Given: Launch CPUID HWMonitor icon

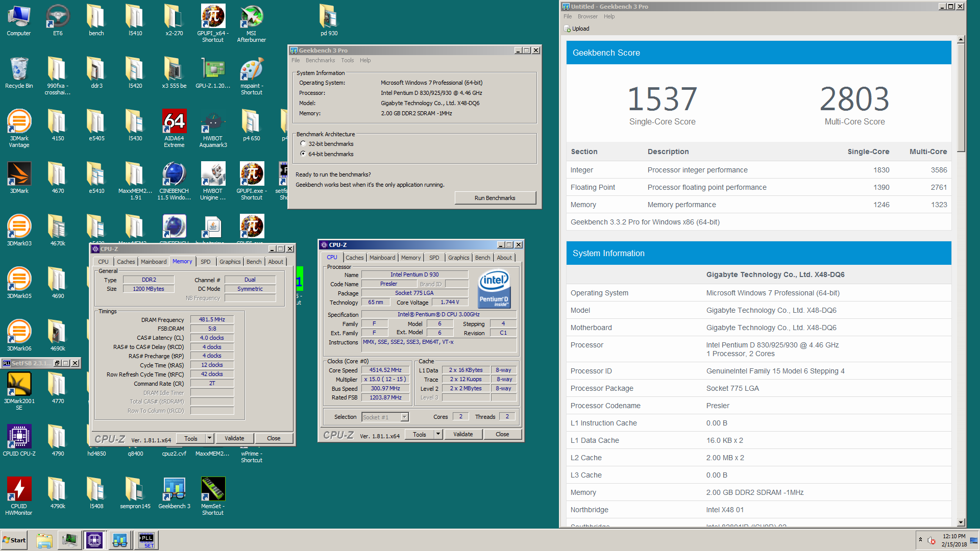Looking at the screenshot, I should click(x=19, y=496).
